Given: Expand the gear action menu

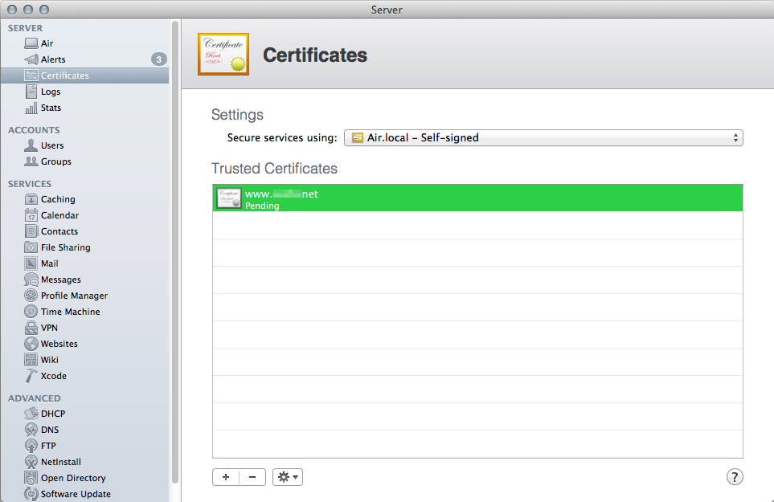Looking at the screenshot, I should [288, 477].
